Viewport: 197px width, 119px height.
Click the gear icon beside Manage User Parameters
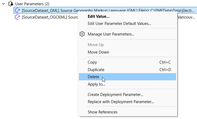click(x=82, y=34)
